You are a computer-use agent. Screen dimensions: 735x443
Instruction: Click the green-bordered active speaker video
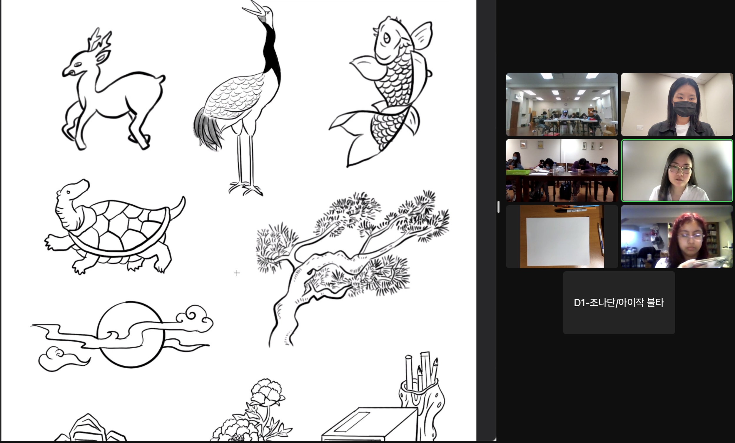677,170
